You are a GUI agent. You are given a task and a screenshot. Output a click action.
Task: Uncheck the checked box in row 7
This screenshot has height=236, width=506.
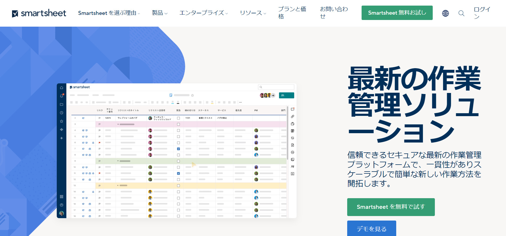click(179, 149)
